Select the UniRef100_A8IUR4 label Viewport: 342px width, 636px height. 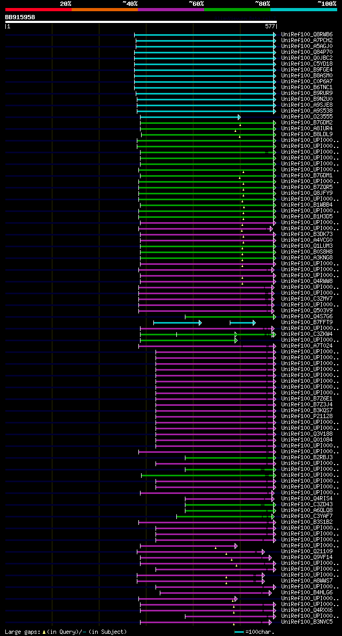[x=307, y=129]
